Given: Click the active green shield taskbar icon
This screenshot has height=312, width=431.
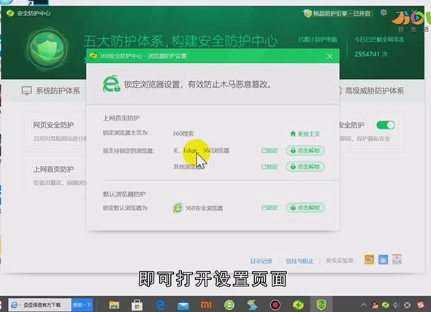Looking at the screenshot, I should 321,305.
